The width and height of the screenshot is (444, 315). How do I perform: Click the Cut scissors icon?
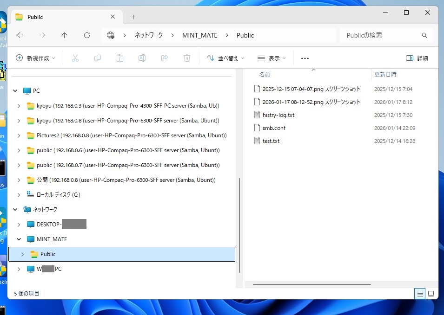point(75,58)
